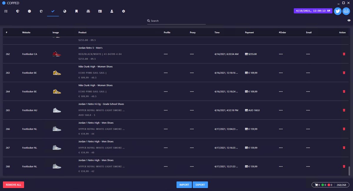This screenshot has height=191, width=353.
Task: Delete order row 265
Action: click(344, 110)
